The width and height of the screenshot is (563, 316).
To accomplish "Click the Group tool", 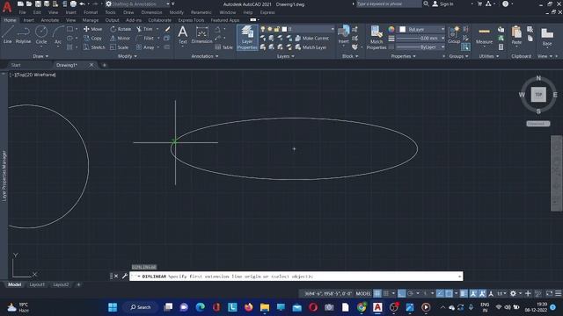I will coord(454,35).
